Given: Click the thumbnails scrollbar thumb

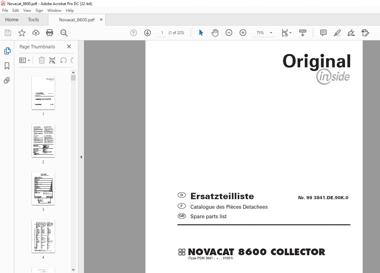Looking at the screenshot, I should pyautogui.click(x=73, y=78).
